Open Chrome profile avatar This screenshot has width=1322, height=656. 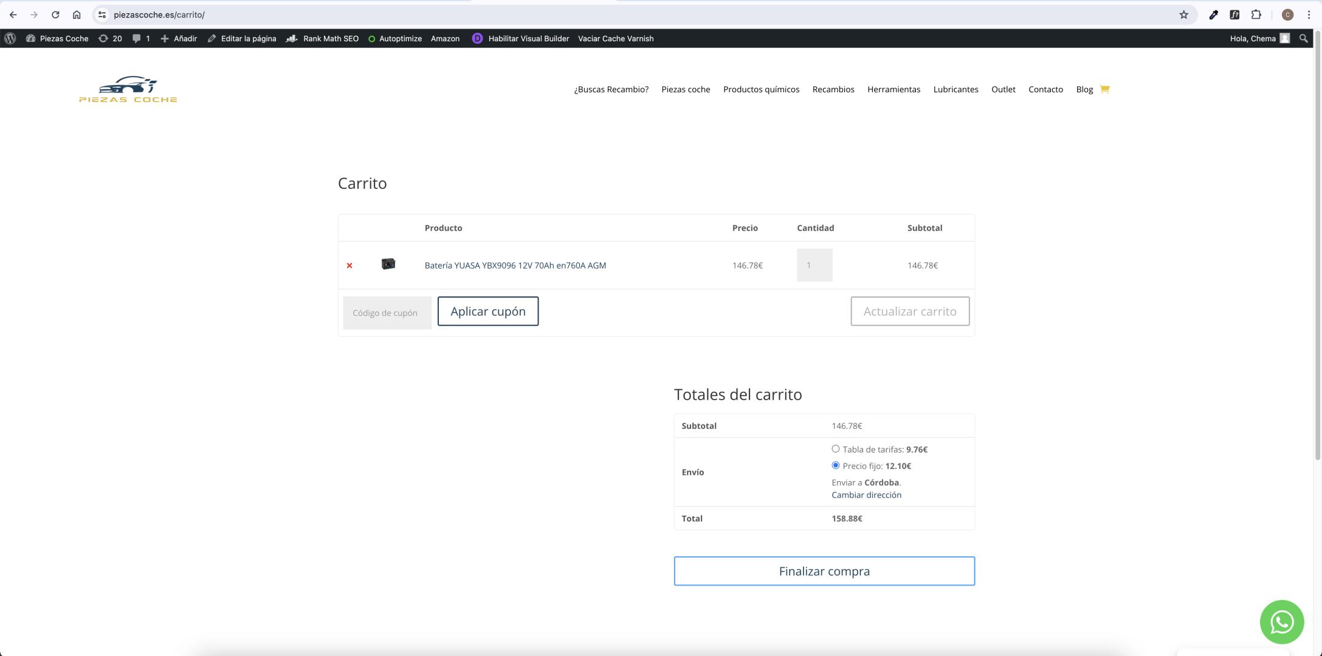(1287, 15)
